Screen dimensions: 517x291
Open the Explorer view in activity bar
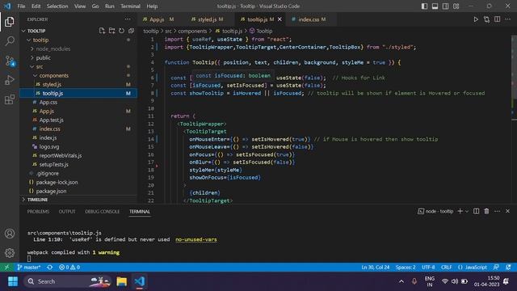point(10,22)
